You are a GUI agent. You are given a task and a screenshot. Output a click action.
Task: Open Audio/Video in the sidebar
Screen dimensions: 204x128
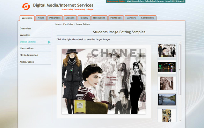[27, 62]
